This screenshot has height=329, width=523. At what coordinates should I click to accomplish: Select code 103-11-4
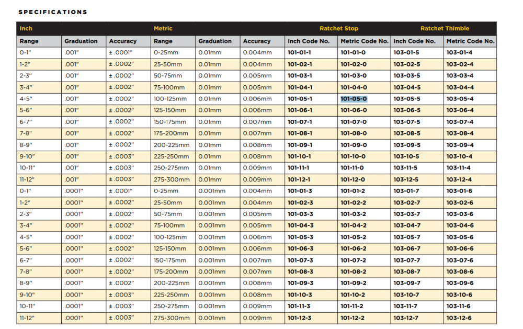point(459,168)
